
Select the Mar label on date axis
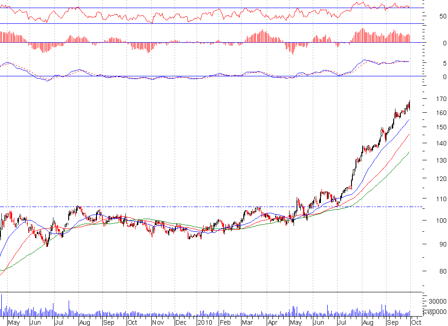(x=247, y=322)
